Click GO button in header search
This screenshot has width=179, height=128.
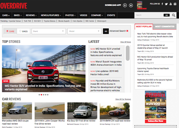click(167, 15)
